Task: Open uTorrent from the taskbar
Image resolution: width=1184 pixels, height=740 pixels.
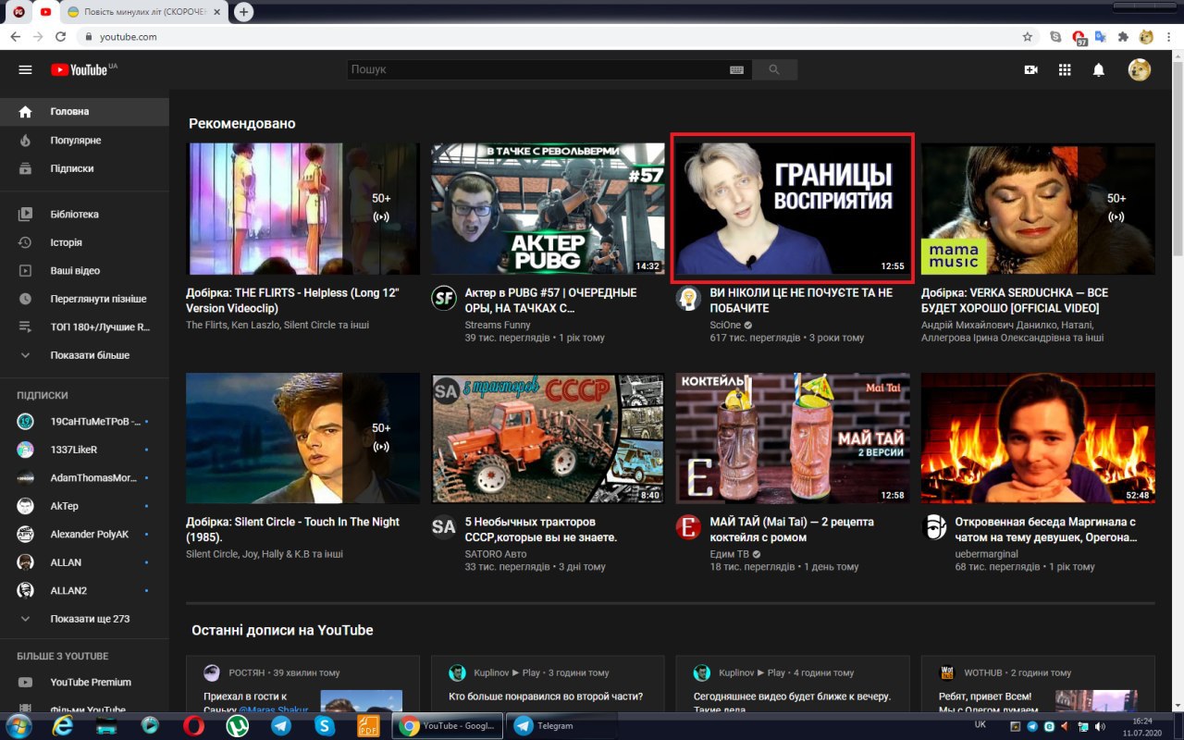Action: 238,726
